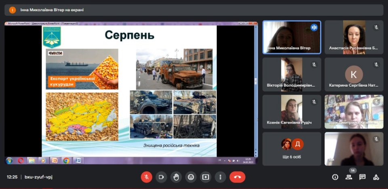This screenshot has width=388, height=189.
Task: Click Катерина Сергіївна's avatar tile with K
Action: 354,74
